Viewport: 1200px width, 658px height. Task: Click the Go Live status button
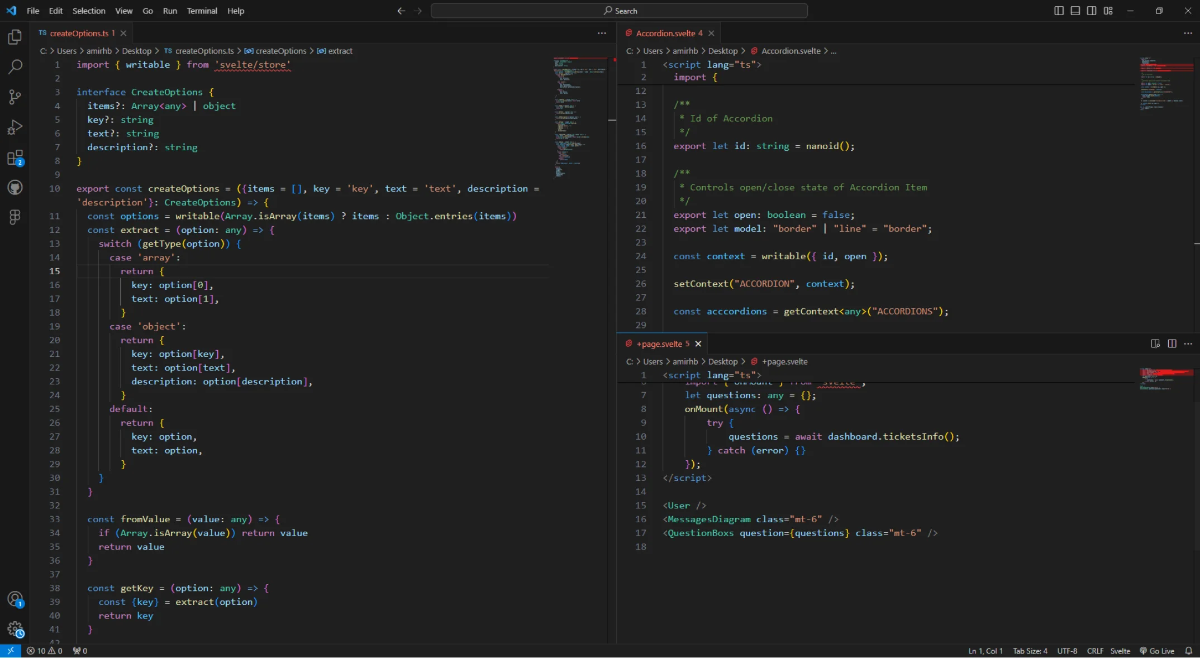[1157, 651]
